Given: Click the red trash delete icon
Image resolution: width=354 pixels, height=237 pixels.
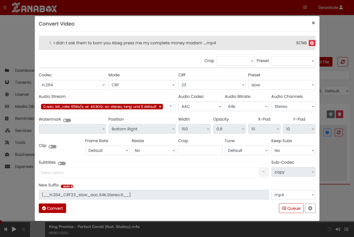Looking at the screenshot, I should pyautogui.click(x=339, y=114).
